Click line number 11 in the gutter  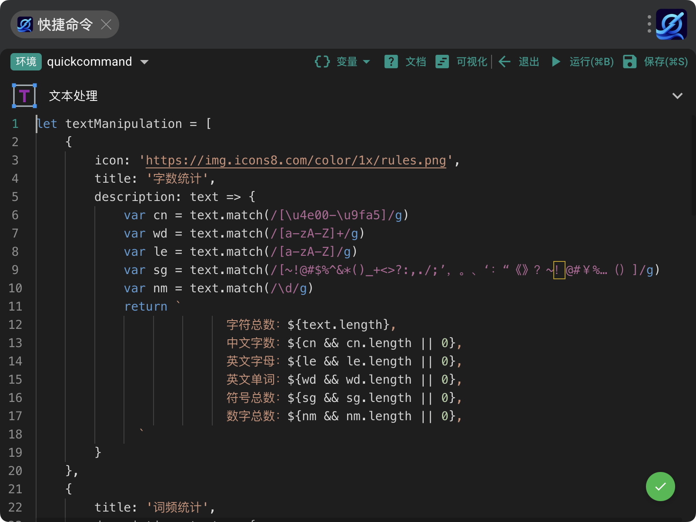(x=15, y=307)
